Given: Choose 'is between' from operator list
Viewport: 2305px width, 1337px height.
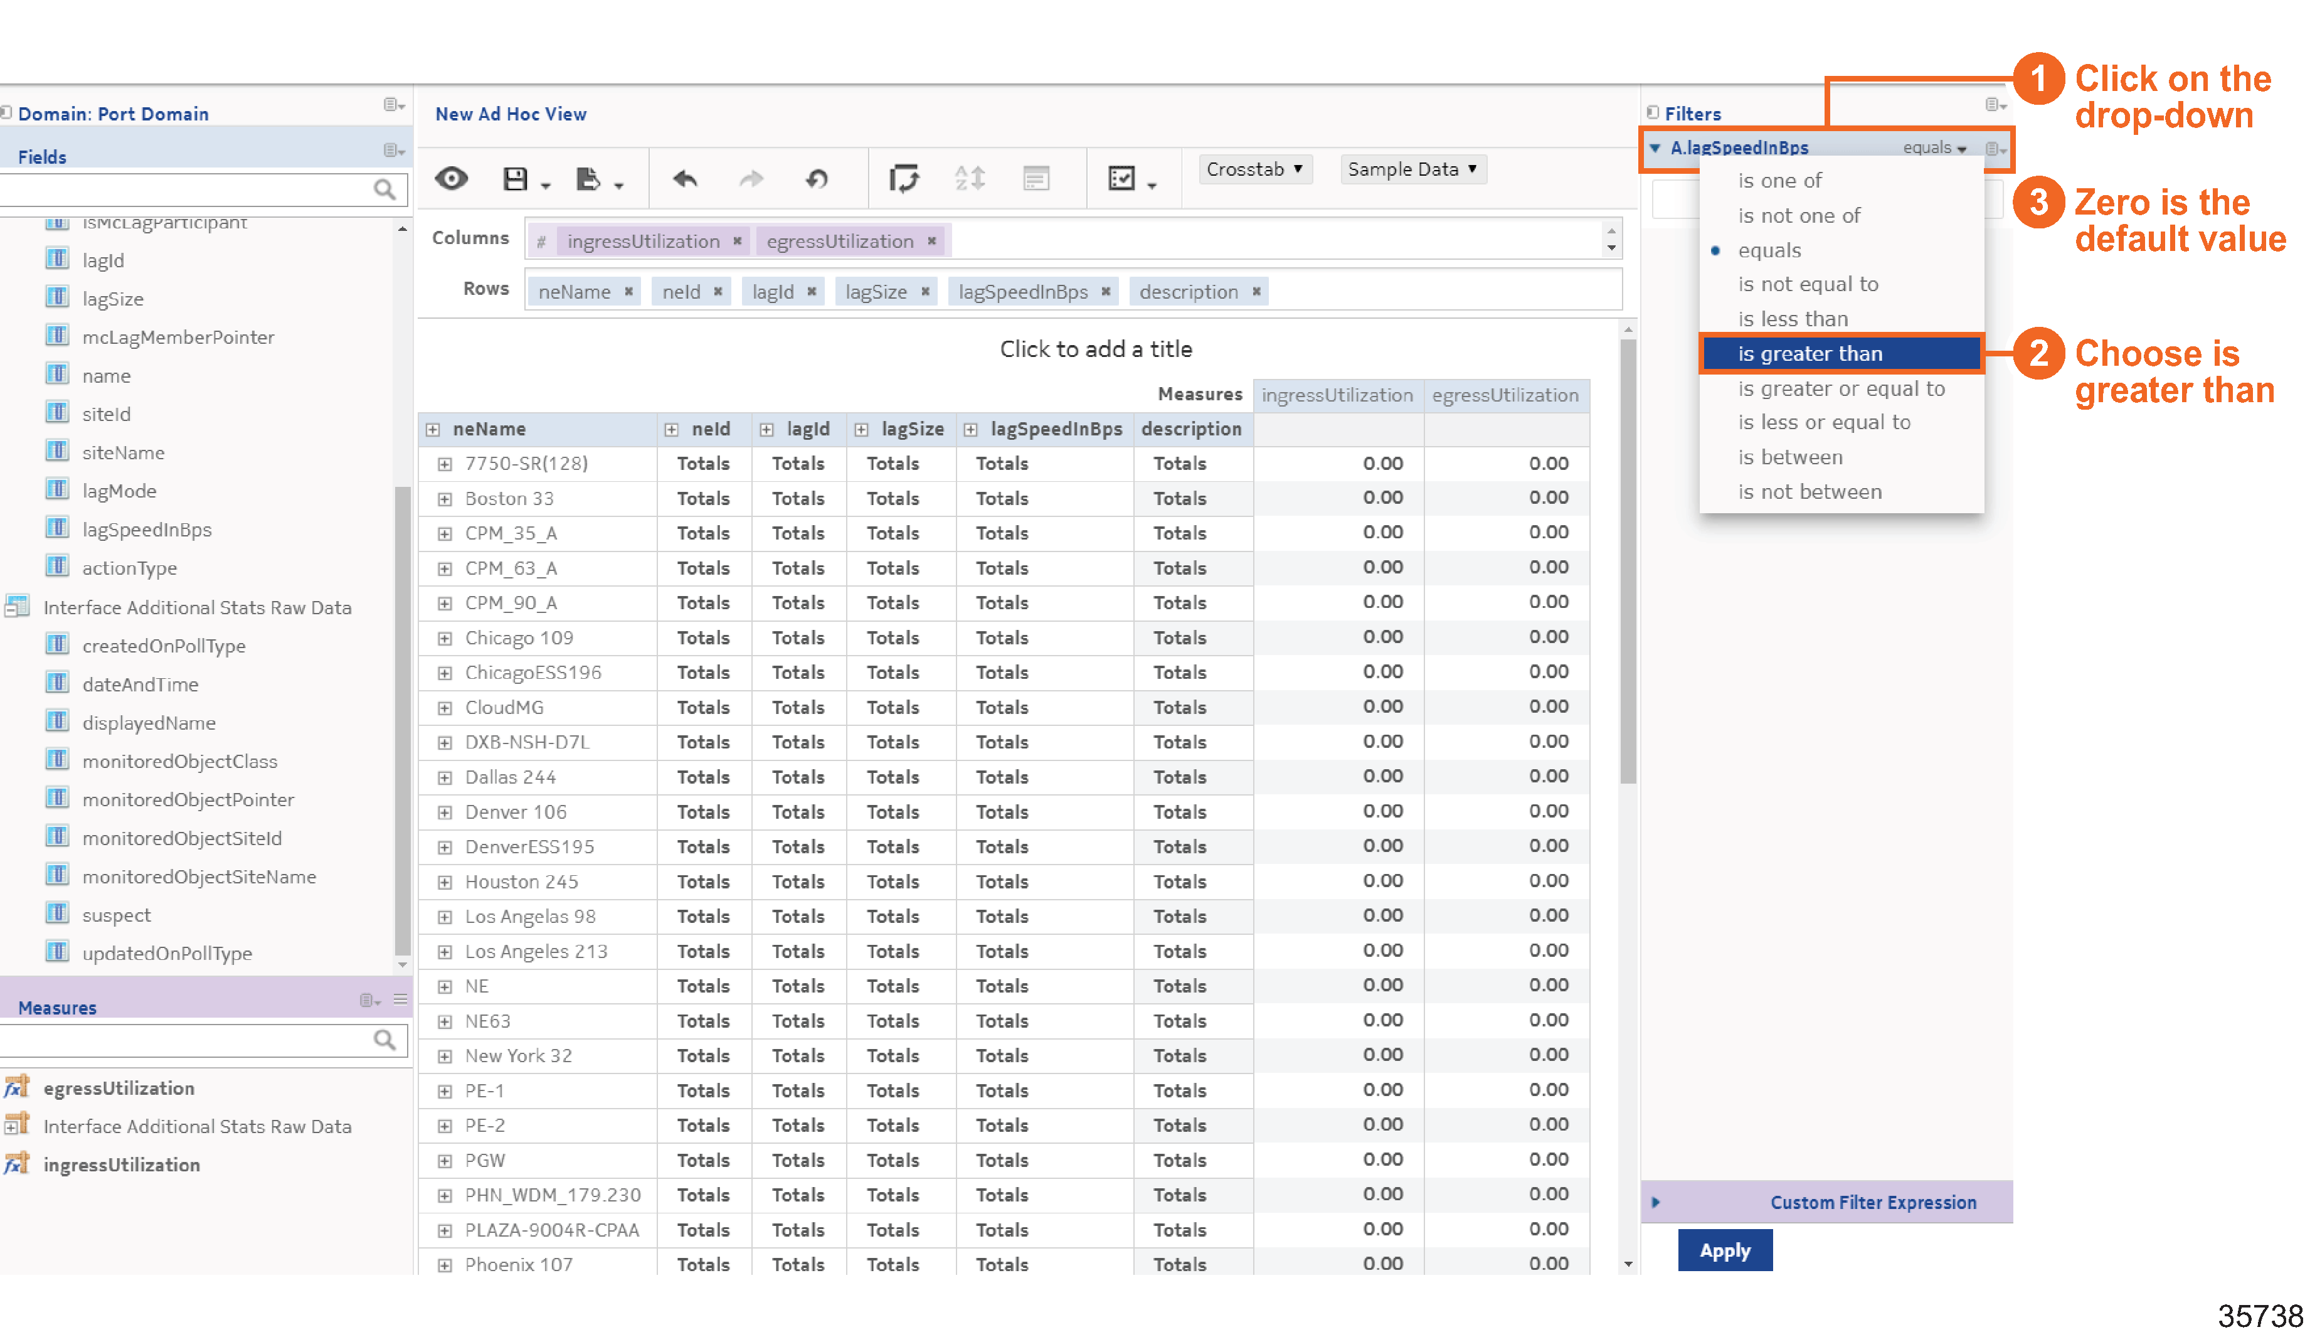Looking at the screenshot, I should [1789, 457].
